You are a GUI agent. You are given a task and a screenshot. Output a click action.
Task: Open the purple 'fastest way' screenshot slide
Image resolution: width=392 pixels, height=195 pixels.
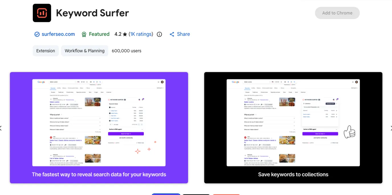pos(99,128)
